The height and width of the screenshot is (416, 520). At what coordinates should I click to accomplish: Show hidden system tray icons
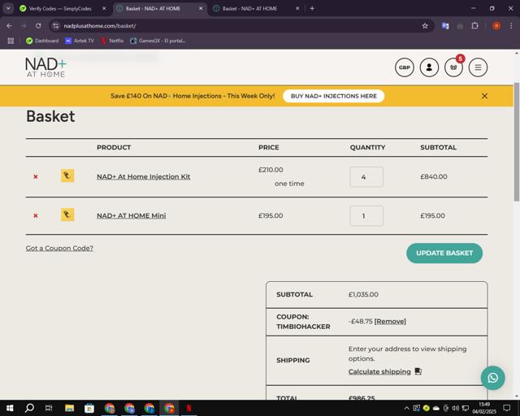click(x=406, y=408)
